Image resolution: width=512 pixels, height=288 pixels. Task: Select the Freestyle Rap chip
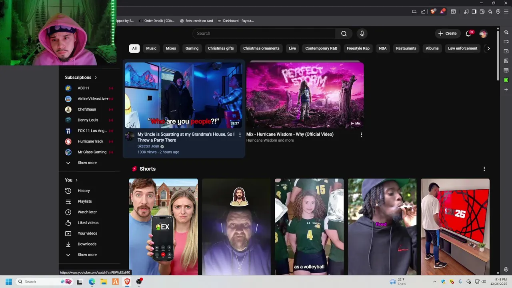click(x=358, y=48)
